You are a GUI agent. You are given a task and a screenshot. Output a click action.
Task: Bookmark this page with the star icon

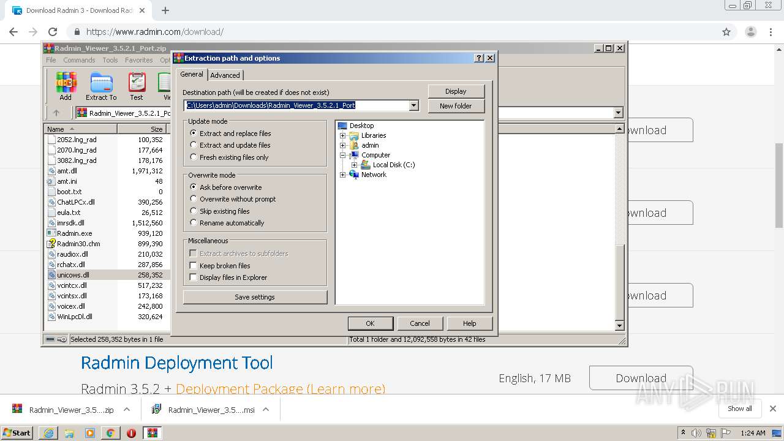point(726,32)
